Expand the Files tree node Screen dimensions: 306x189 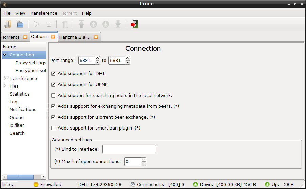click(5, 86)
